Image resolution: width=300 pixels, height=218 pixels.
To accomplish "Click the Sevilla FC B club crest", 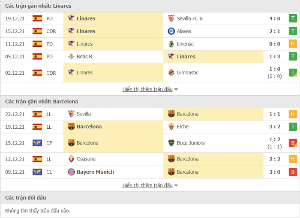I will (x=171, y=18).
